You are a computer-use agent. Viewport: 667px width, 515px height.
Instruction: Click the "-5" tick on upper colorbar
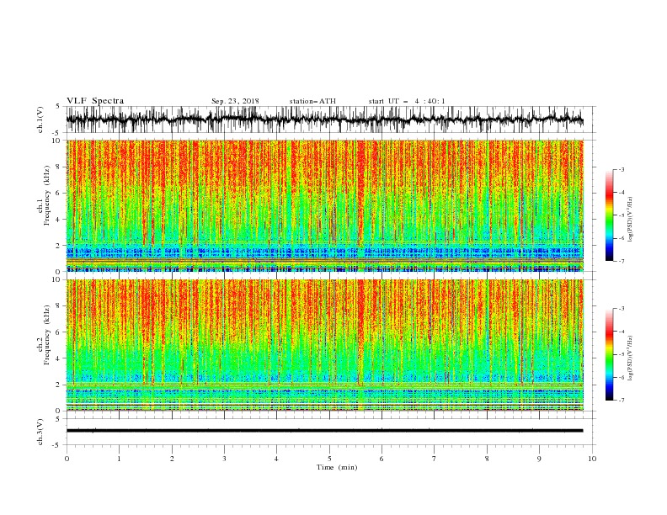(x=621, y=215)
